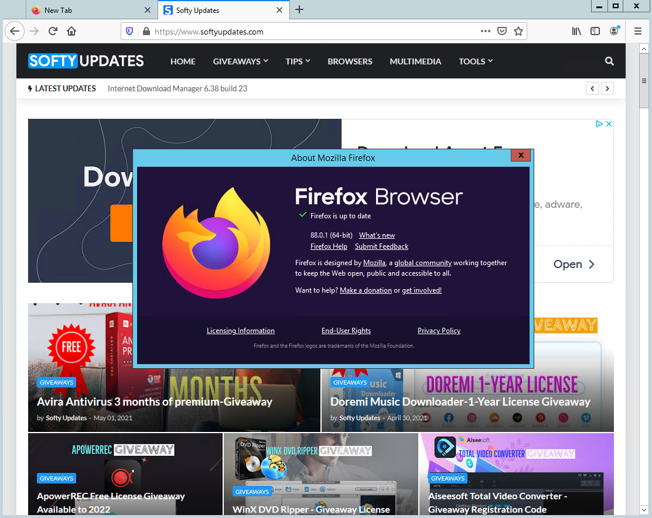Save page to Pocket

502,31
